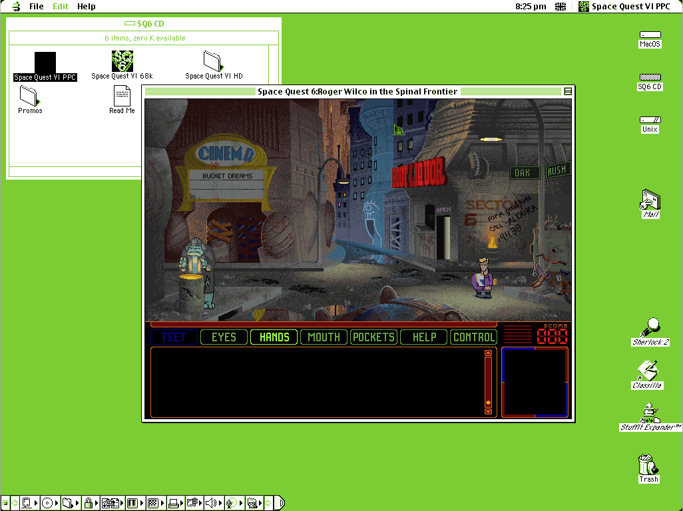This screenshot has height=511, width=683.
Task: Open the monitor resolution checkerboard module
Action: click(156, 503)
